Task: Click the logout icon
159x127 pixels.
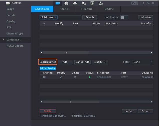Action: point(148,3)
